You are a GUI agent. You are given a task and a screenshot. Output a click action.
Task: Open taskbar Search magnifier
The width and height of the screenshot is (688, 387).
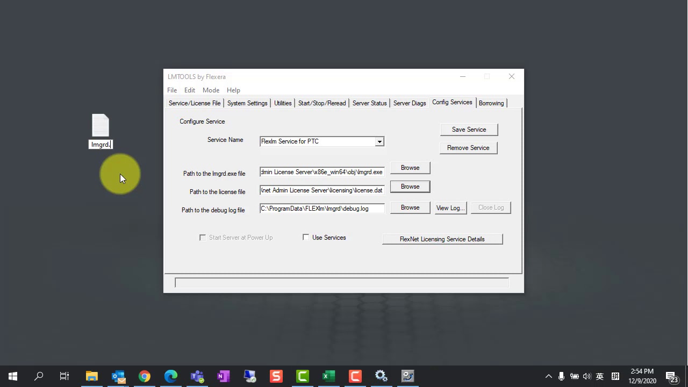click(39, 376)
